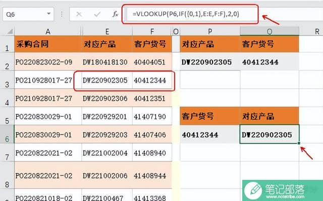Click cell DW220929201
Screen dimensions: 323x201
coord(107,116)
